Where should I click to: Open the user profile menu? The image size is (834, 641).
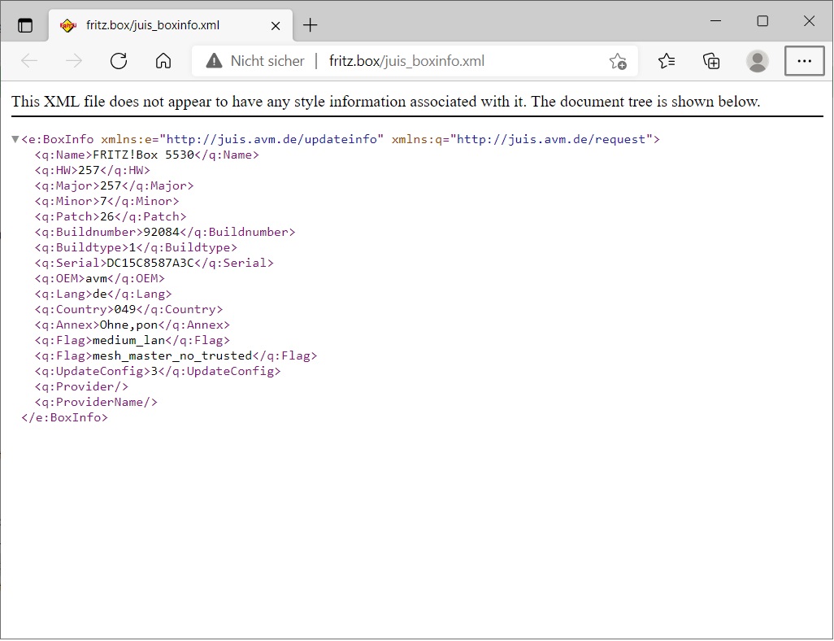point(757,61)
